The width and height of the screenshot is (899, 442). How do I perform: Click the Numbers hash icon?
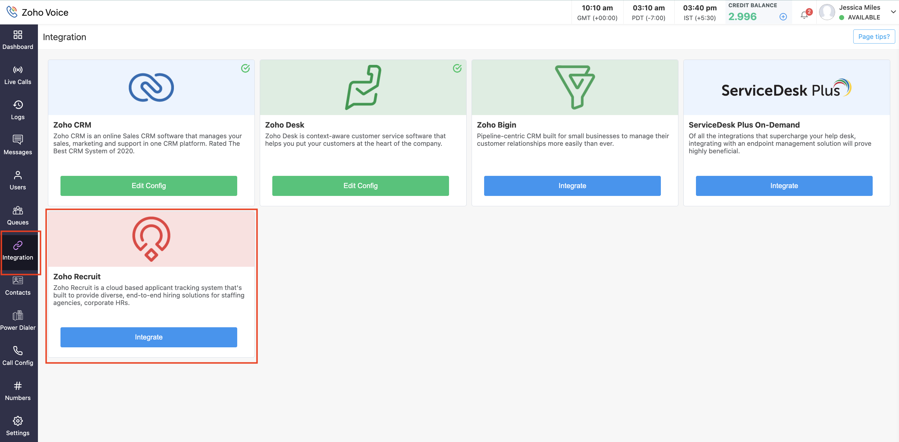coord(18,386)
